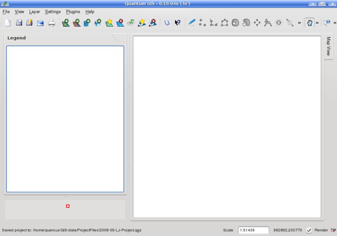The height and width of the screenshot is (236, 337).
Task: Expand the overflow chevron after the Pan tool
Action: point(317,23)
